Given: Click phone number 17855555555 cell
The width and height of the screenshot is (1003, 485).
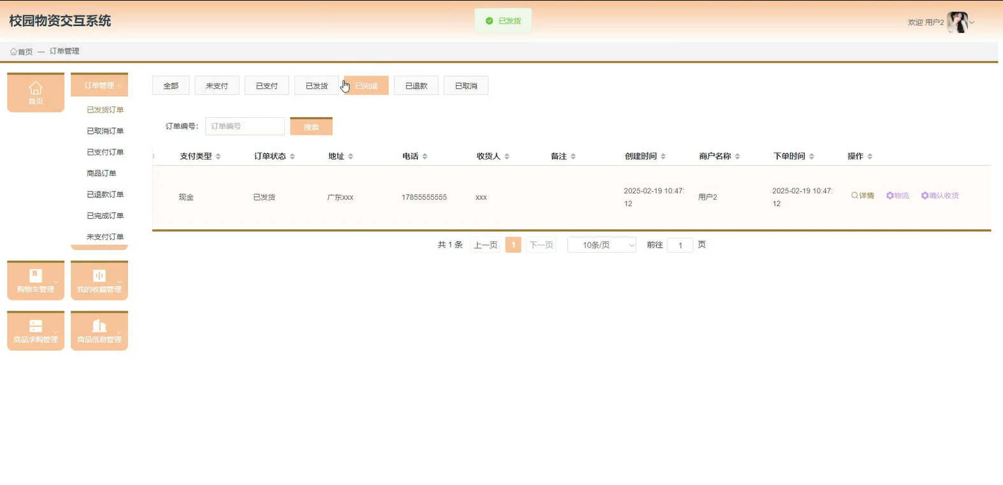Looking at the screenshot, I should pyautogui.click(x=424, y=197).
